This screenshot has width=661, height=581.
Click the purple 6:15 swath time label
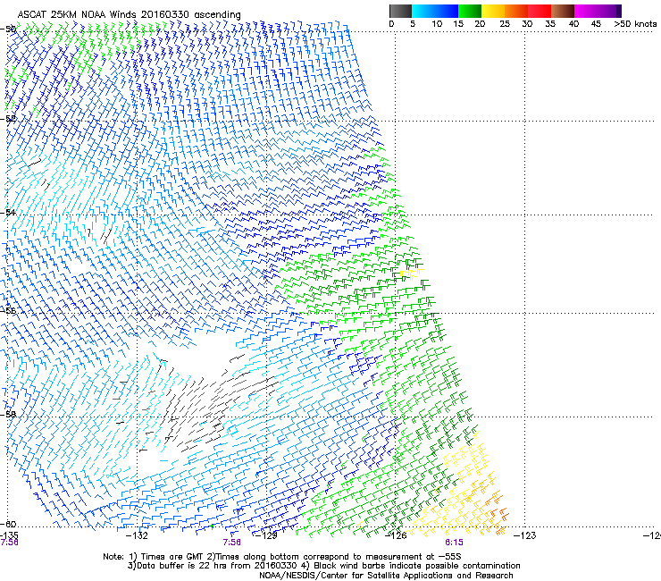pyautogui.click(x=454, y=543)
